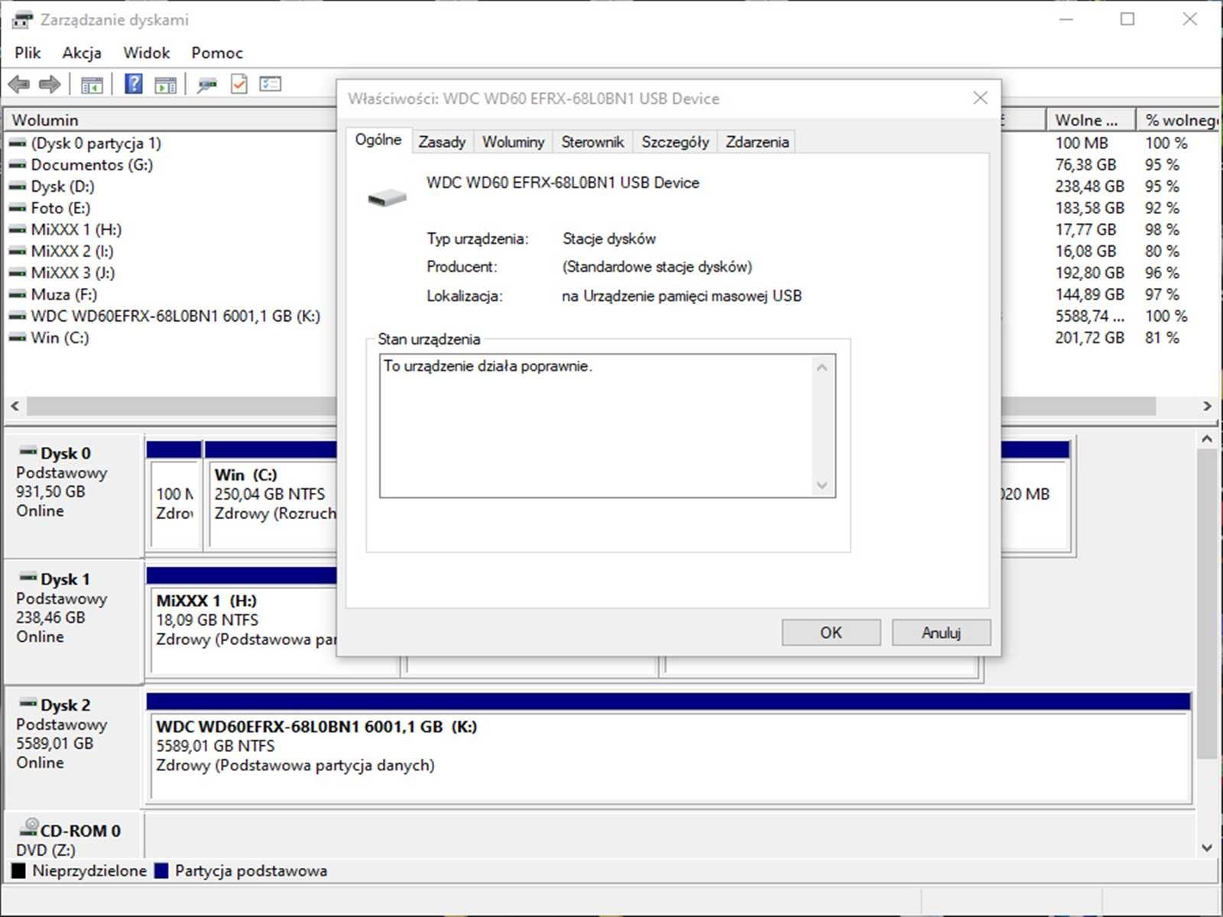This screenshot has height=917, width=1223.
Task: Click the Dysk 0 disk icon
Action: 28,452
